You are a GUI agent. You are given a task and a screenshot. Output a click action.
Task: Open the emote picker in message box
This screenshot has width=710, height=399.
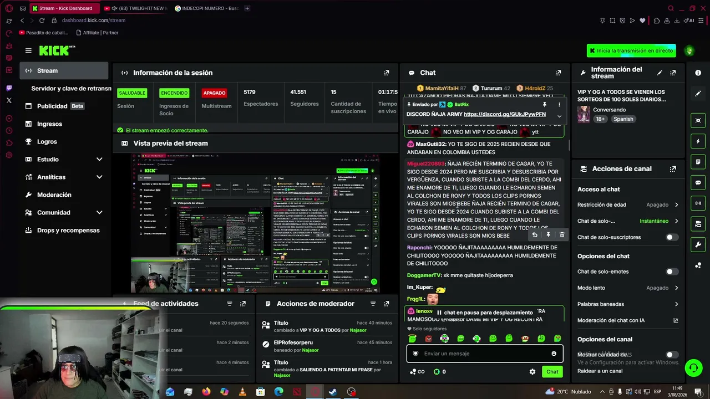[554, 354]
